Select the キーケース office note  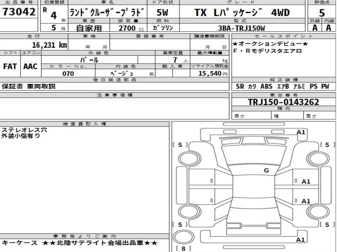19,243
